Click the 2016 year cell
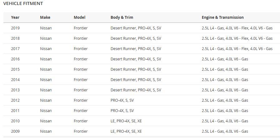Viewport: 280px width, 138px height. pos(15,59)
